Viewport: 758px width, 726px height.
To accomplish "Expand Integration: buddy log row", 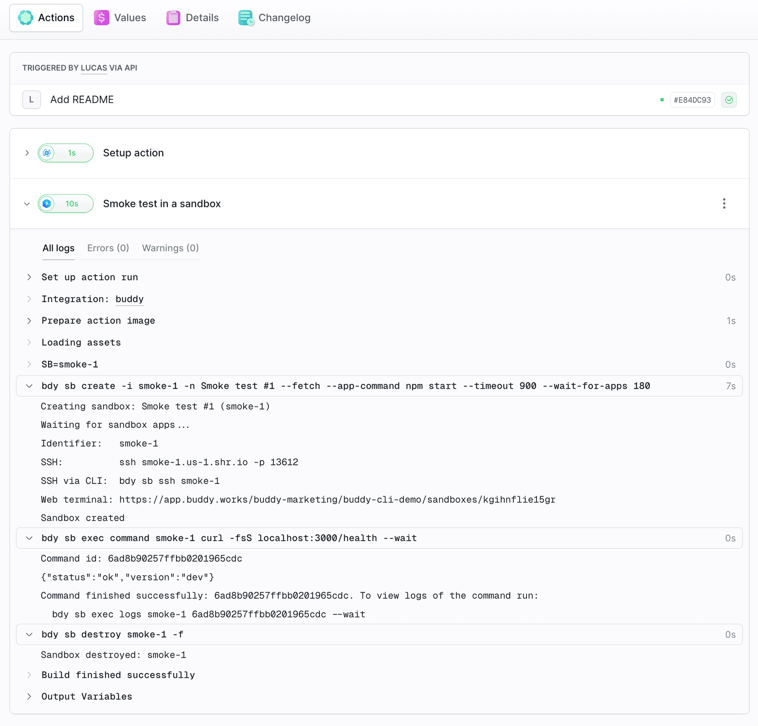I will click(x=29, y=299).
